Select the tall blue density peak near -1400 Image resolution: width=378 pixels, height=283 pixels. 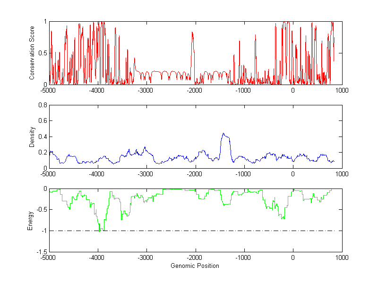coord(224,135)
